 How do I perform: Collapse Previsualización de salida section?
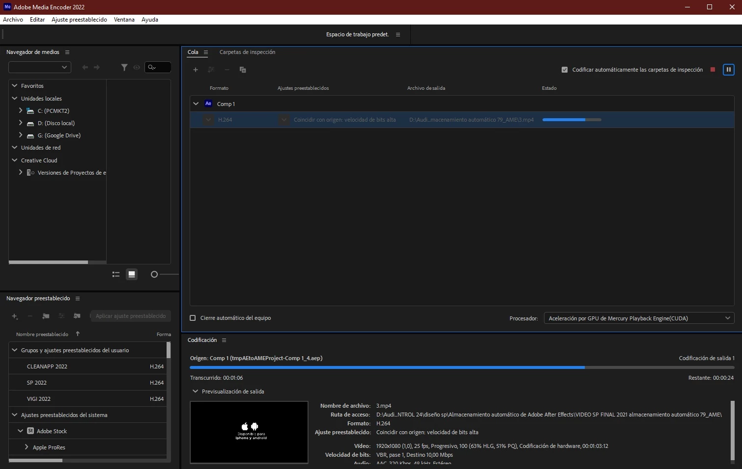[195, 391]
